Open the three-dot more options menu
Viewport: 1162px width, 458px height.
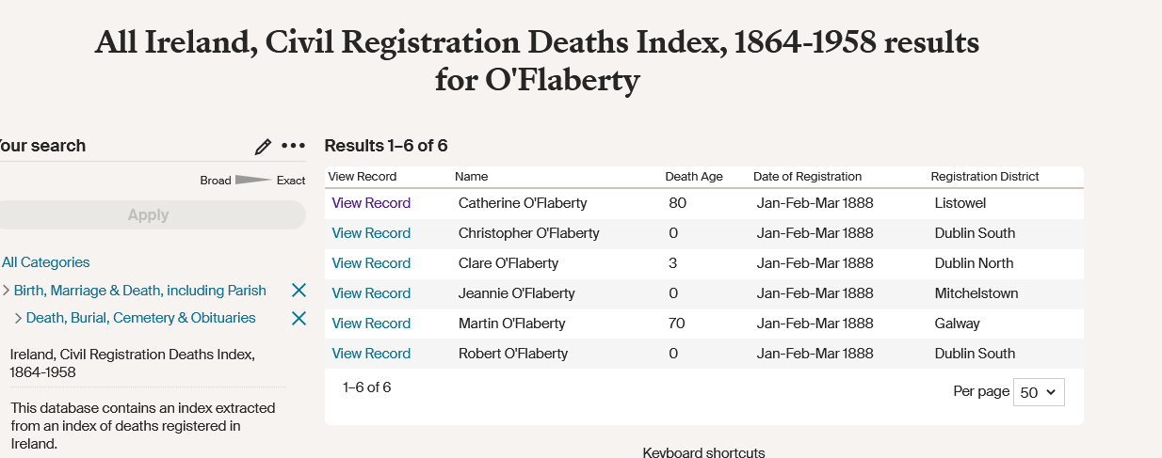(294, 146)
